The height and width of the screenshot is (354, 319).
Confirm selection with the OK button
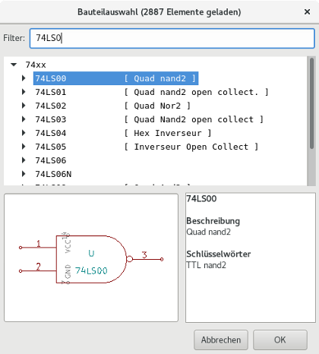click(280, 340)
